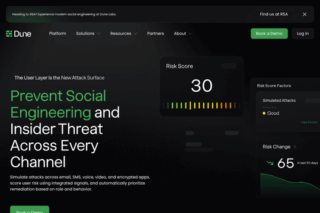Click the Log in button
Viewport: 320px width, 213px height.
[x=303, y=33]
